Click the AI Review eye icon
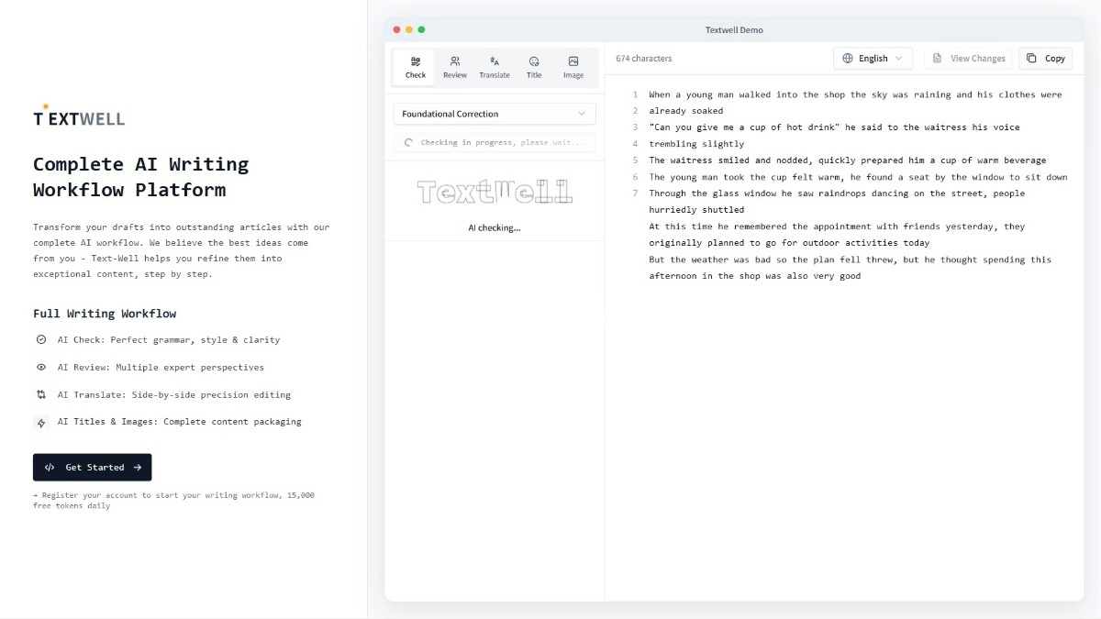Screen dimensions: 1101x619 point(41,367)
